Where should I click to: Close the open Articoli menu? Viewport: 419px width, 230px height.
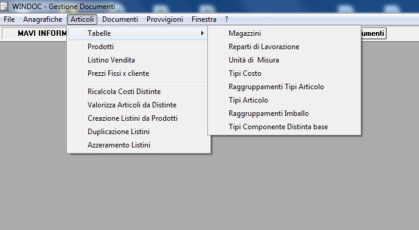82,19
